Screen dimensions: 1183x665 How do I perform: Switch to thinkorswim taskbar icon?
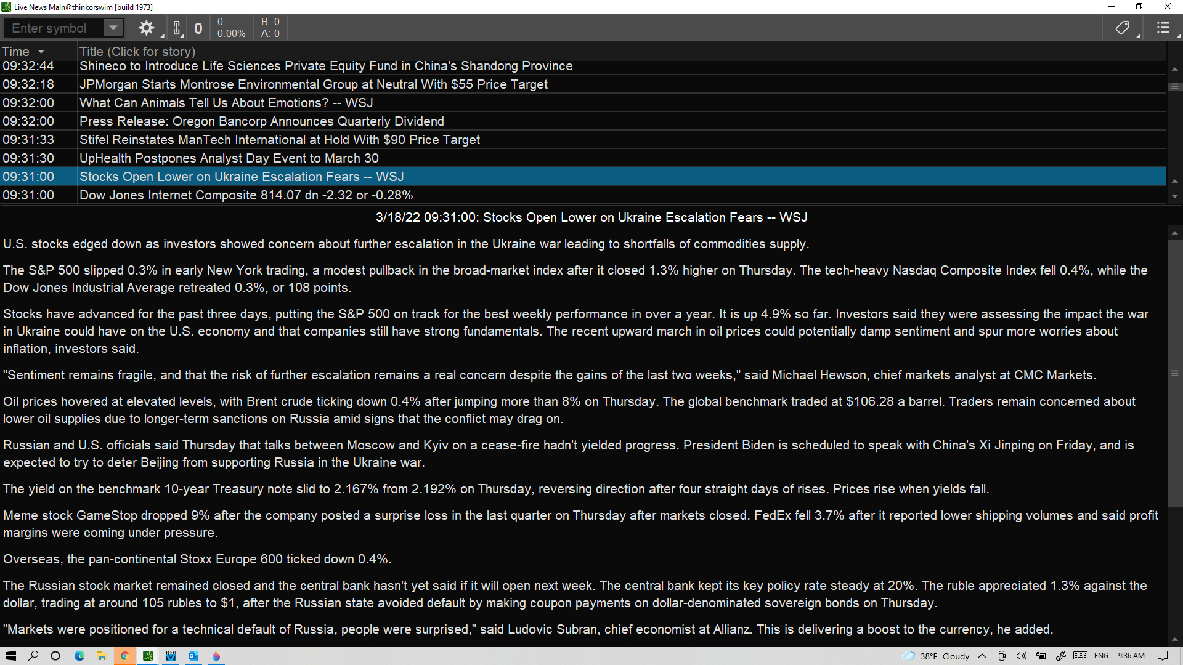coord(148,656)
